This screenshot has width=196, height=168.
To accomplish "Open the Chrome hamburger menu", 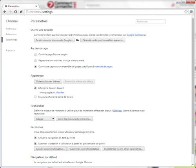I will pyautogui.click(x=191, y=12).
